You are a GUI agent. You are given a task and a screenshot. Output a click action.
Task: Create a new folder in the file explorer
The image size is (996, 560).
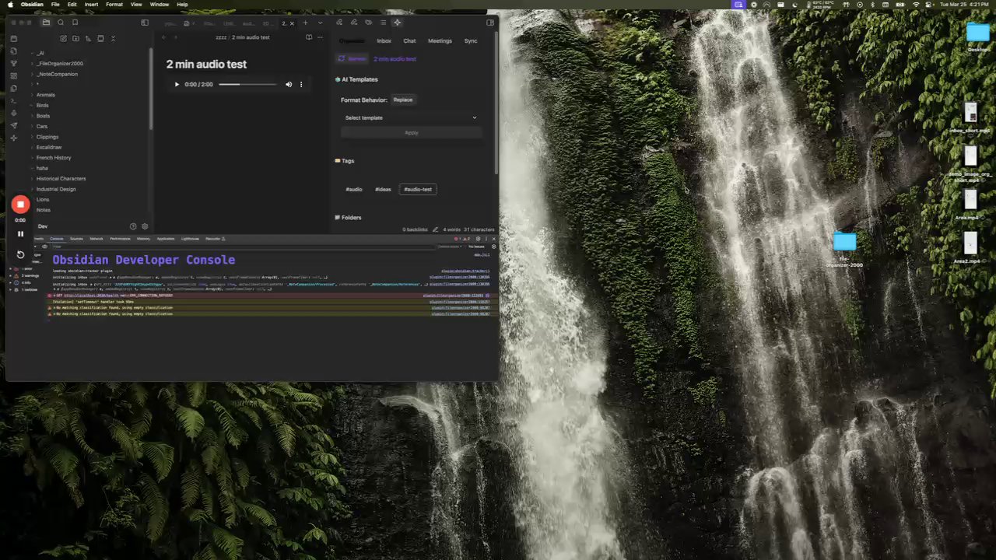coord(75,38)
